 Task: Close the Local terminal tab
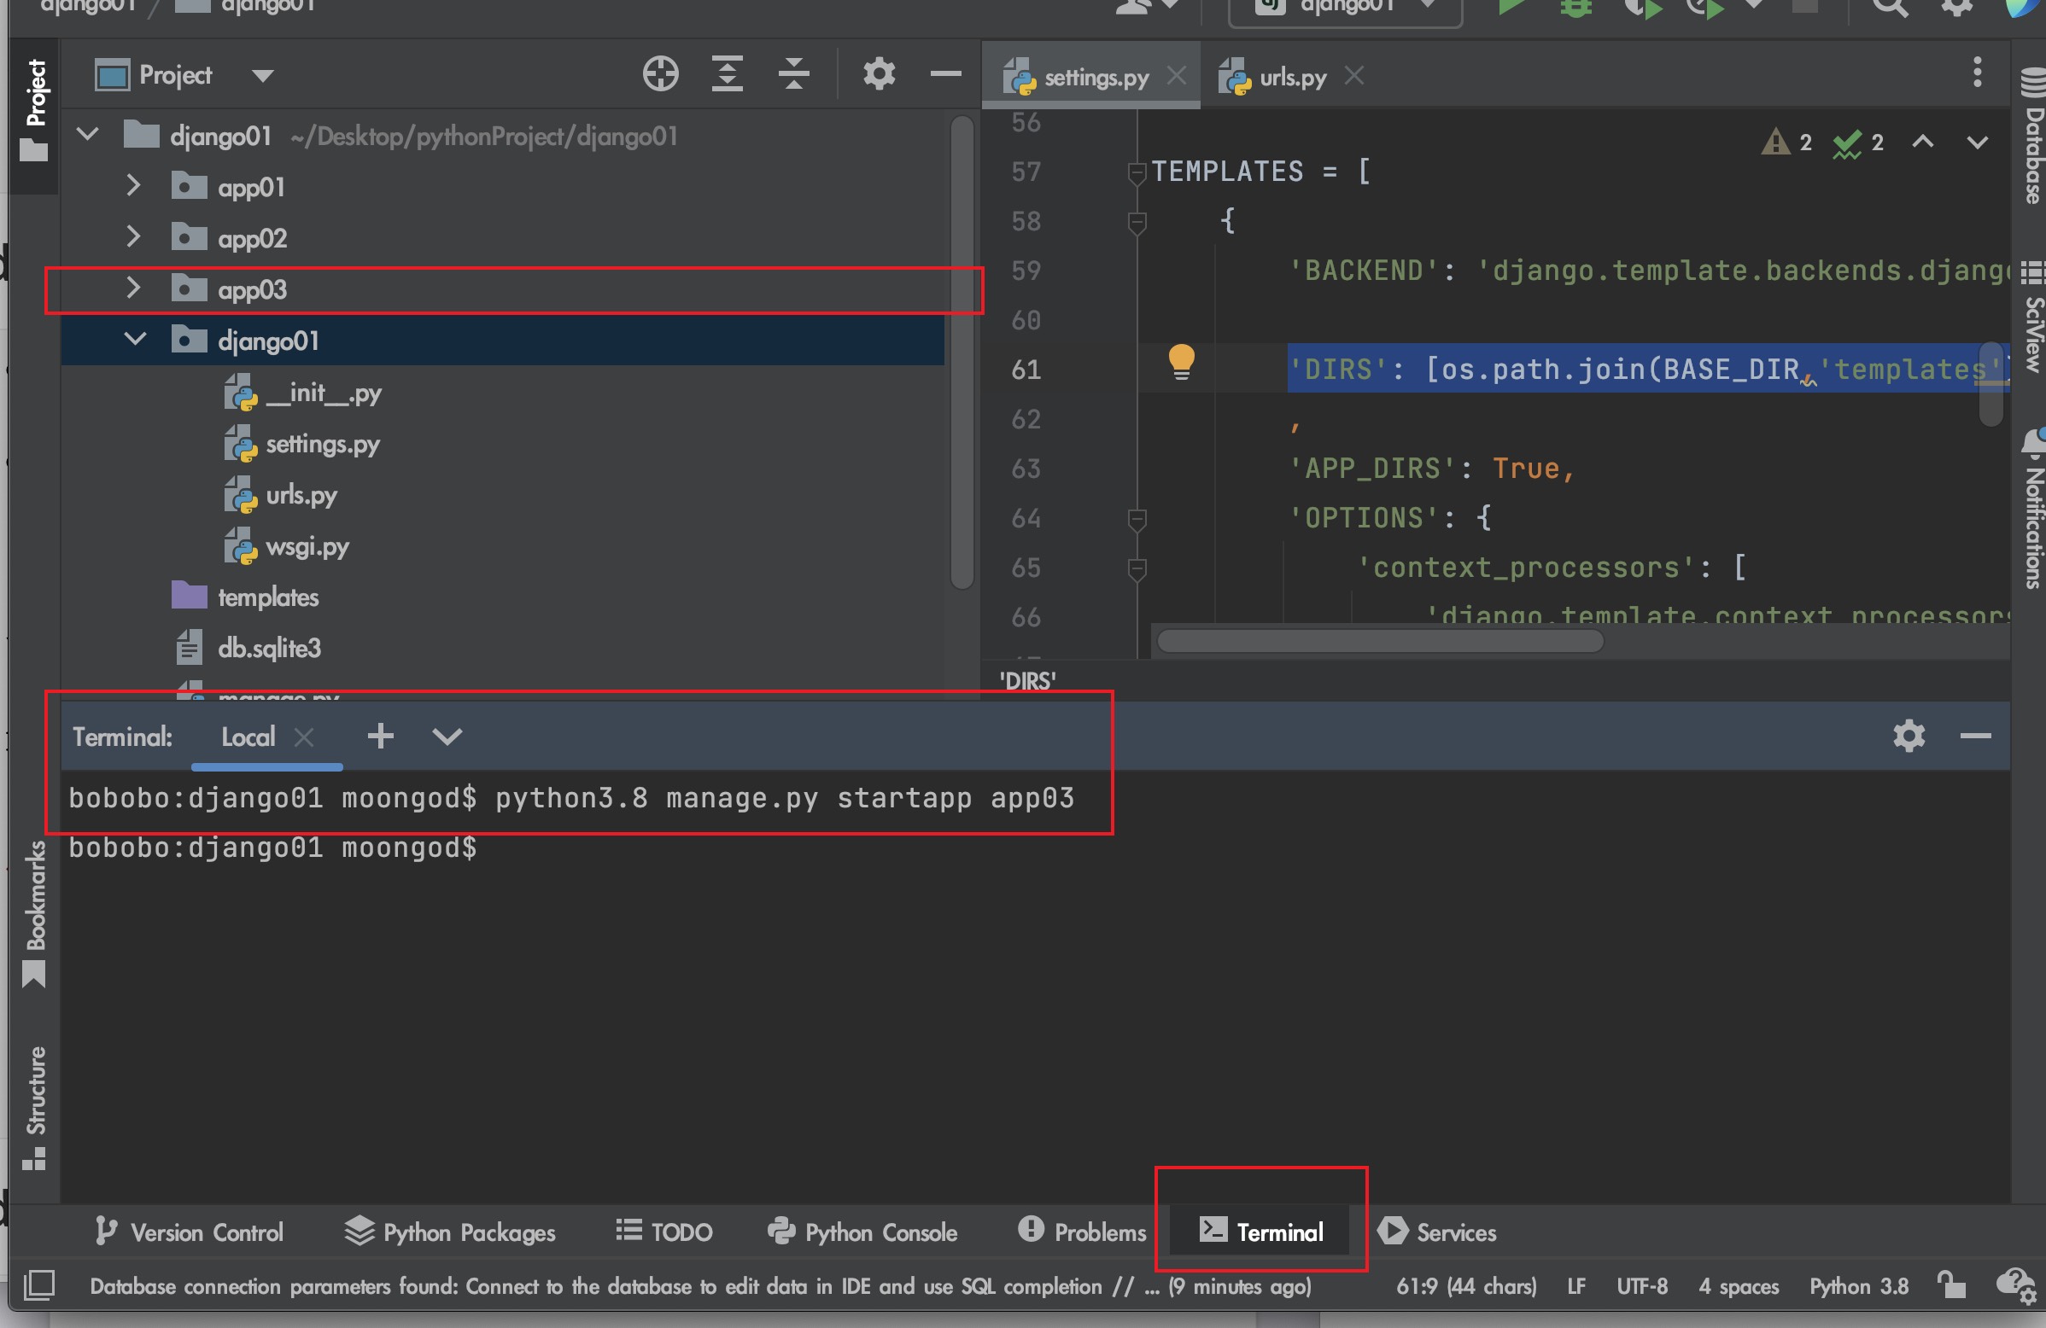point(303,737)
